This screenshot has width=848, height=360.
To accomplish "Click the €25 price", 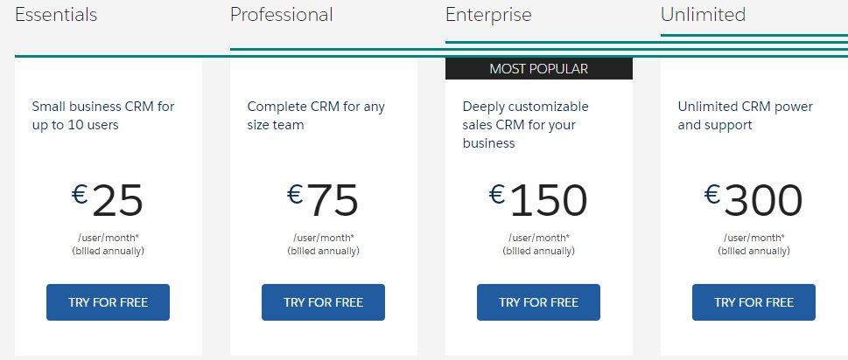I will click(108, 201).
